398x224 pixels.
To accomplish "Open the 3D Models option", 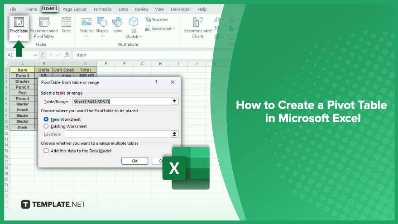I will coord(134,28).
